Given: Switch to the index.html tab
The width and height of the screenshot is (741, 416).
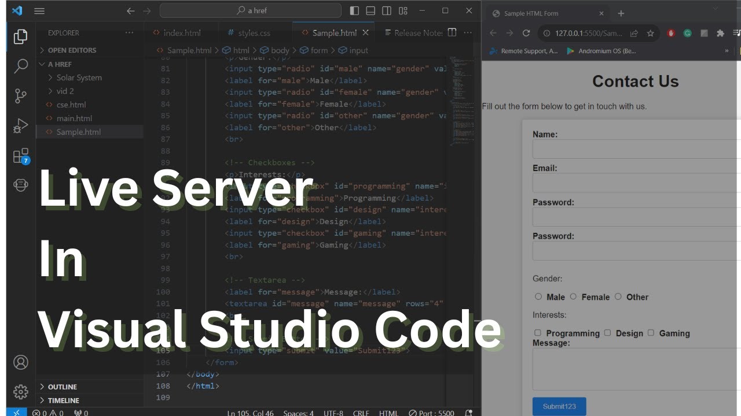Looking at the screenshot, I should (181, 33).
